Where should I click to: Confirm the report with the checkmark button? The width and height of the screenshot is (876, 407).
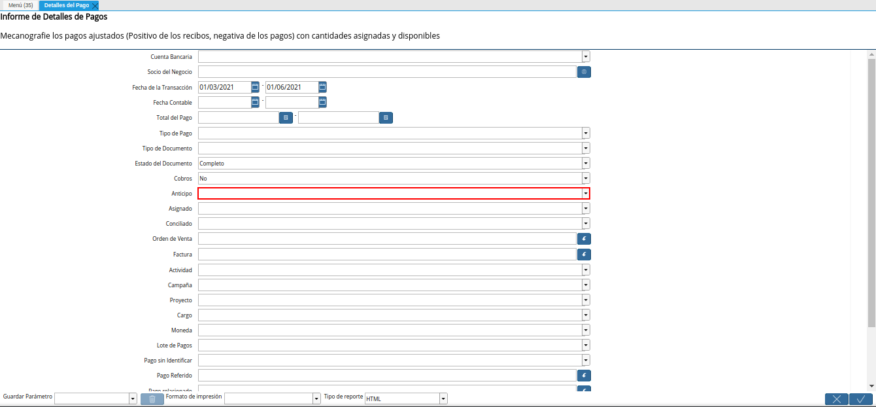click(862, 398)
